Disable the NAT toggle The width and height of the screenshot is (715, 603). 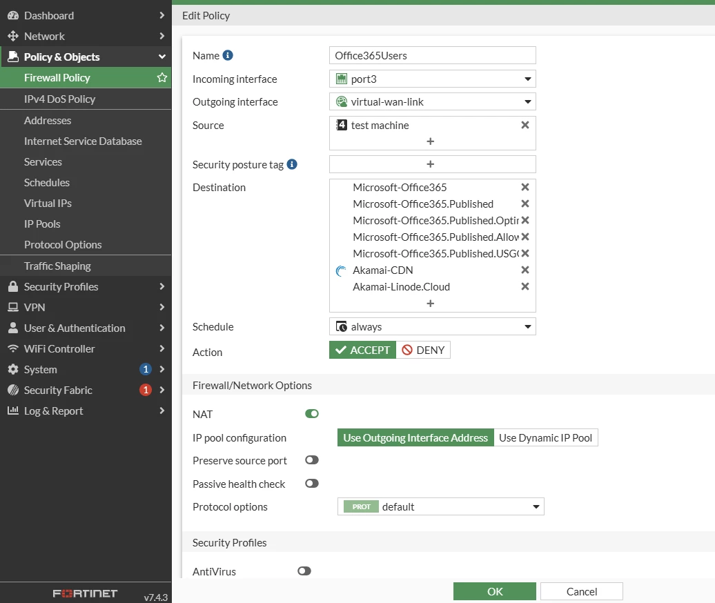point(312,414)
